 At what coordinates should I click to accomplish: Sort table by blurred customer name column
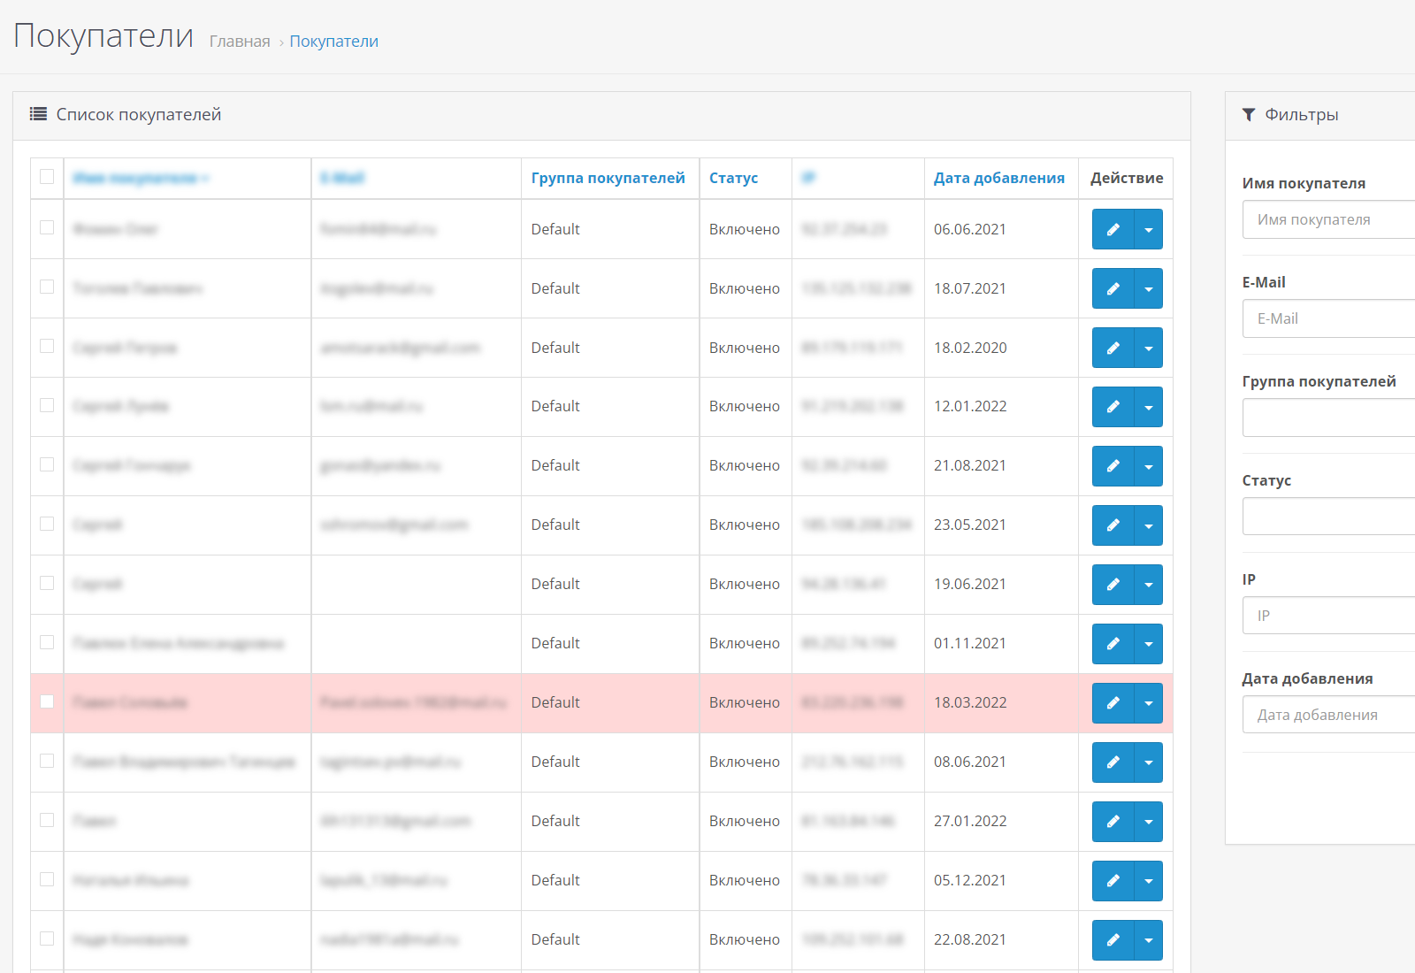pos(140,178)
